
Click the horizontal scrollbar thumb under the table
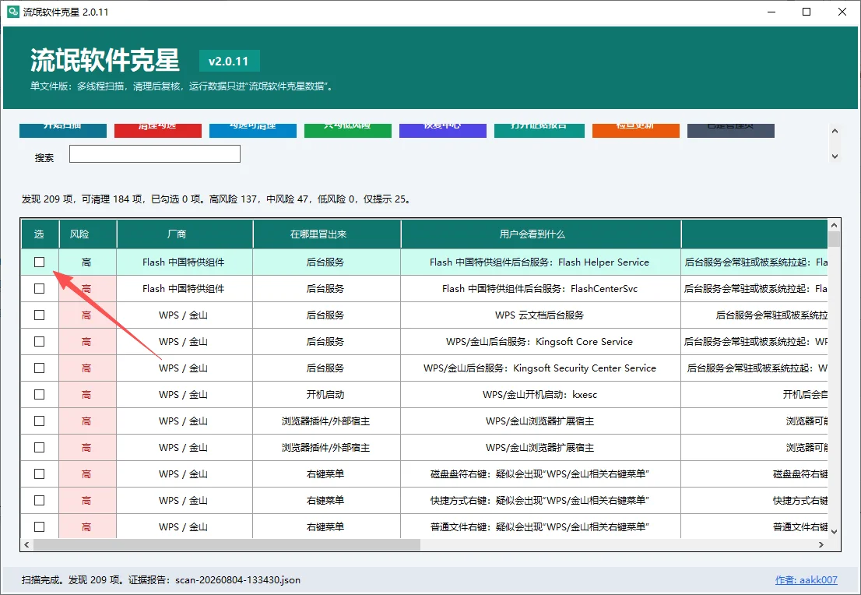point(227,544)
